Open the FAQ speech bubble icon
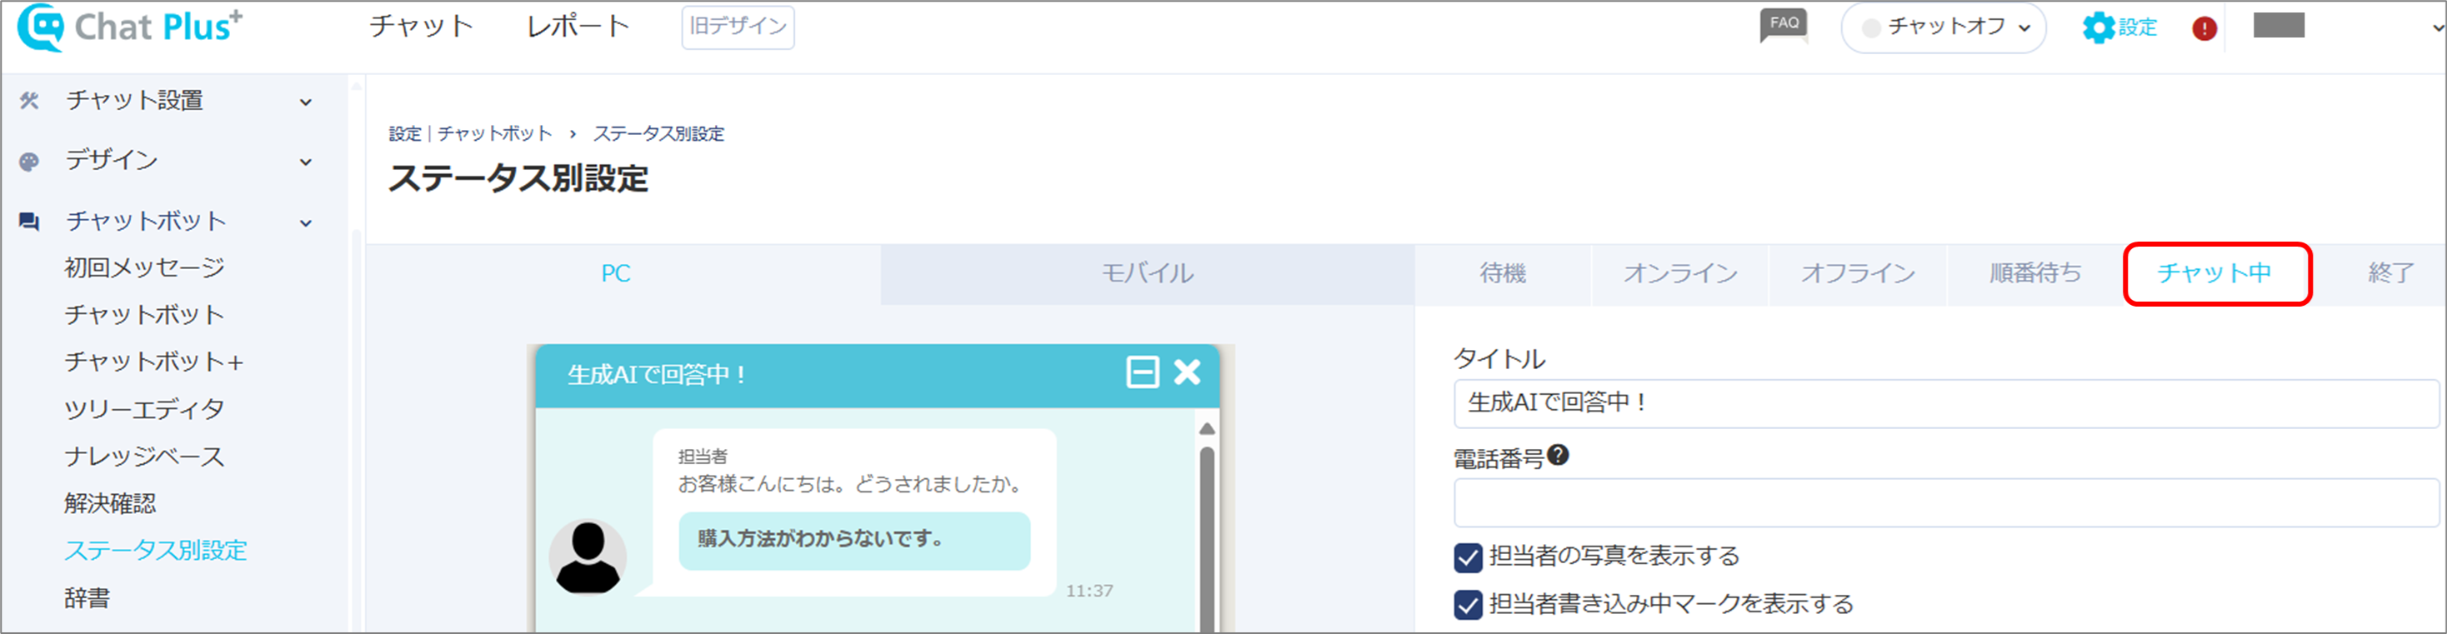 1783,26
